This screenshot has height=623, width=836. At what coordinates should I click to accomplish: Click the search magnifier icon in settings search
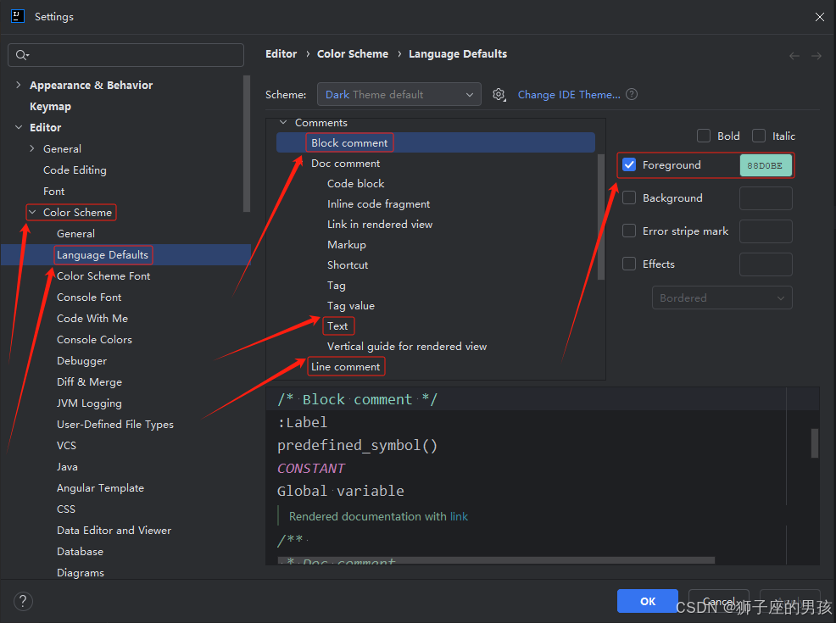22,55
